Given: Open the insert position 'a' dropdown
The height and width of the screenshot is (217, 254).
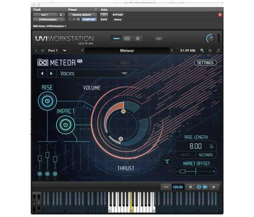Looking at the screenshot, I should click(62, 15).
